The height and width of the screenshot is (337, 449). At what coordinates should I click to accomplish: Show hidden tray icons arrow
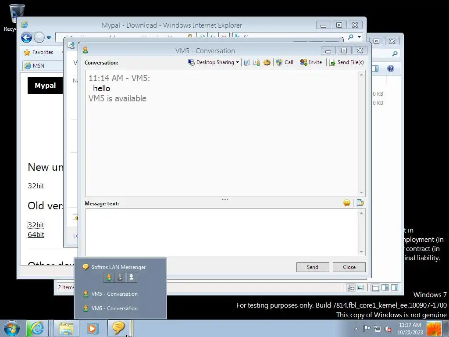pyautogui.click(x=356, y=329)
